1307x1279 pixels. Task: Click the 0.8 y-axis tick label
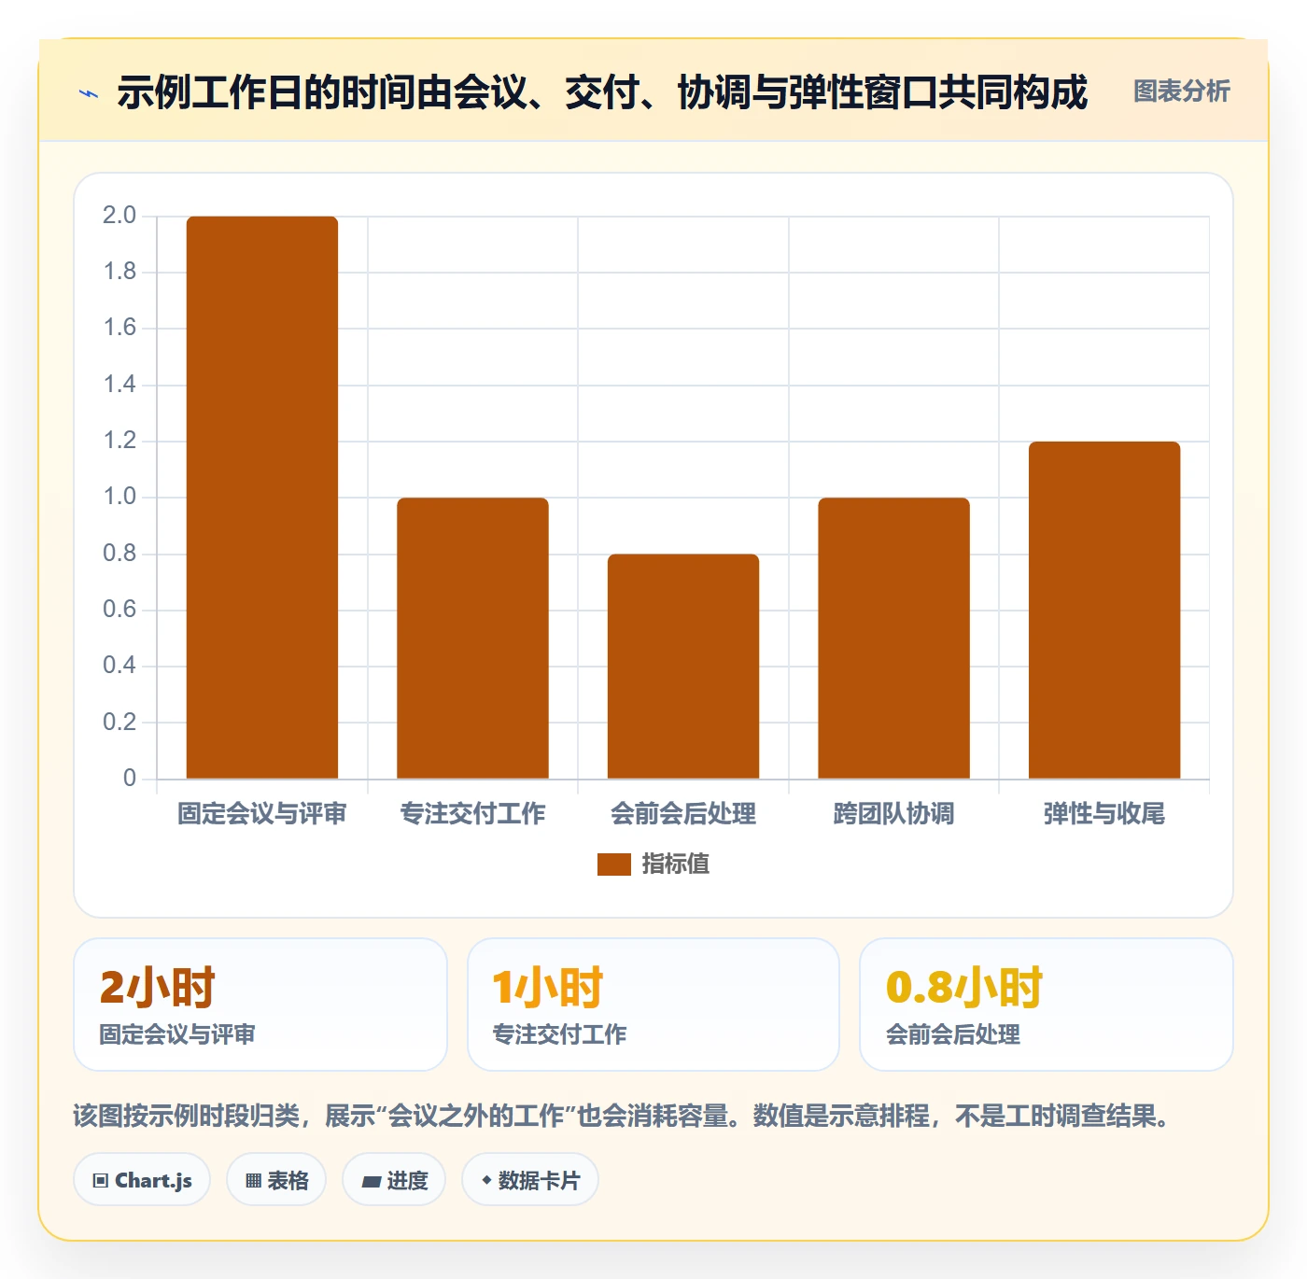(x=119, y=554)
